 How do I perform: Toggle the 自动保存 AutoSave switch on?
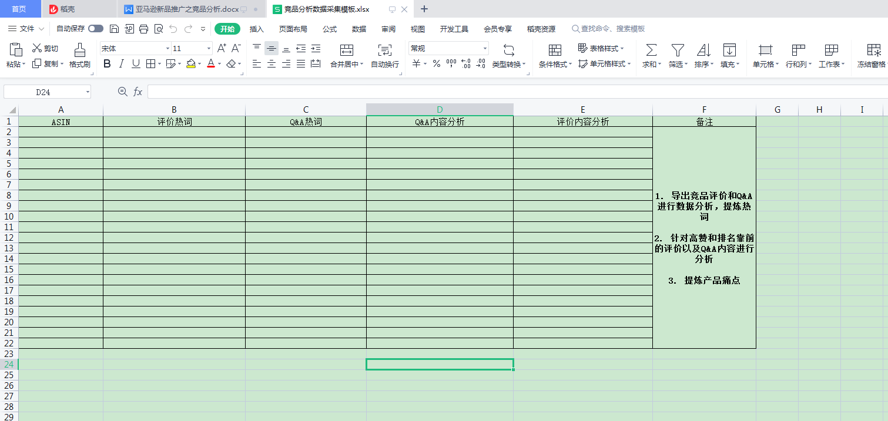(x=95, y=28)
